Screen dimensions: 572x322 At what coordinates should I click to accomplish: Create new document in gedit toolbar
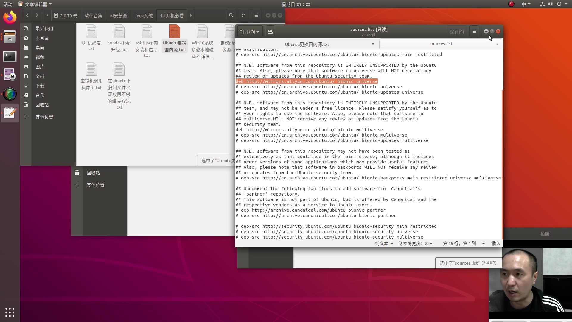pyautogui.click(x=270, y=32)
